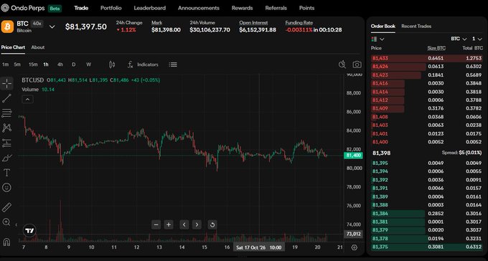Image resolution: width=488 pixels, height=261 pixels.
Task: Click bid row priced 81,384
Action: (427, 214)
